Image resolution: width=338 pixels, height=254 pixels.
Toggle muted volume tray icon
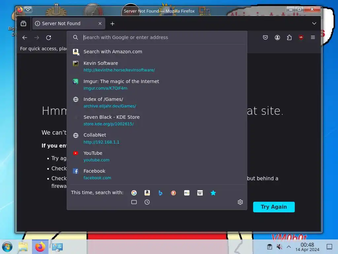[x=279, y=247]
